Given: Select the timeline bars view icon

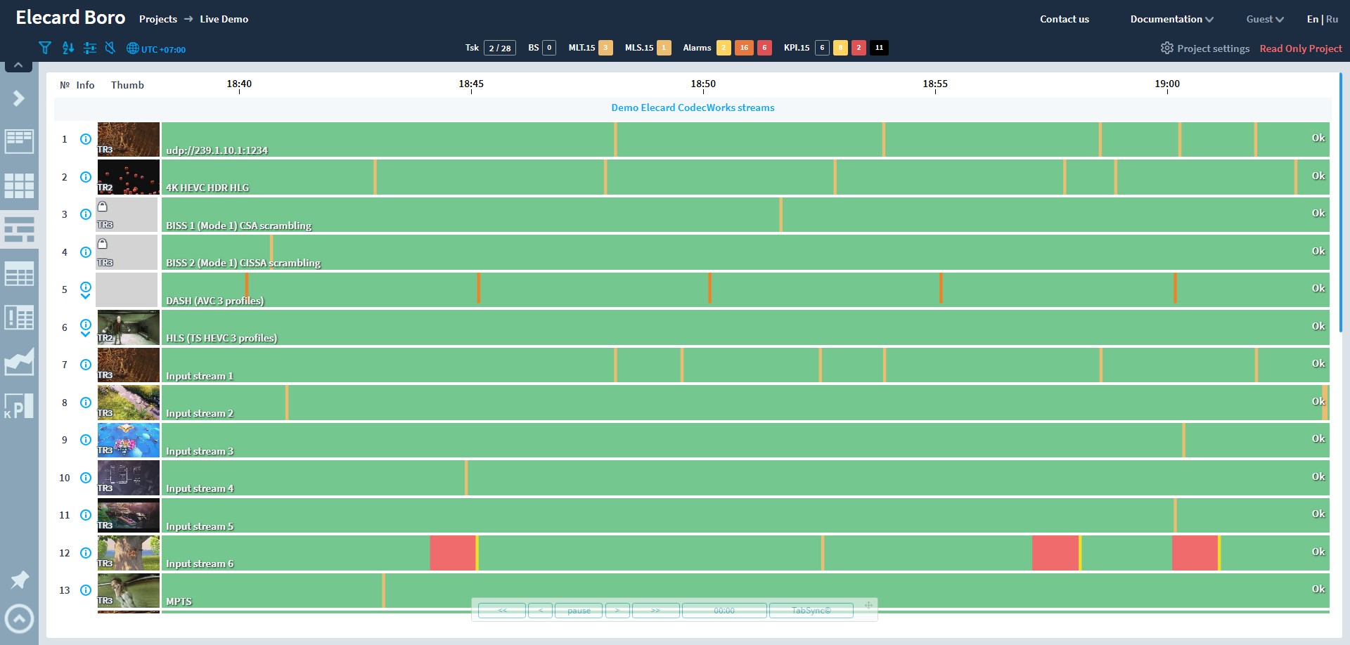Looking at the screenshot, I should click(19, 230).
